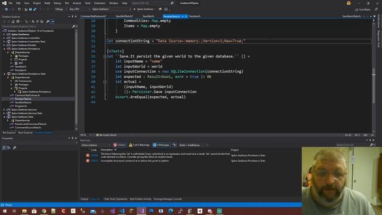The image size is (382, 215).
Task: Close the PersisterTests.fs tab
Action: click(x=186, y=17)
